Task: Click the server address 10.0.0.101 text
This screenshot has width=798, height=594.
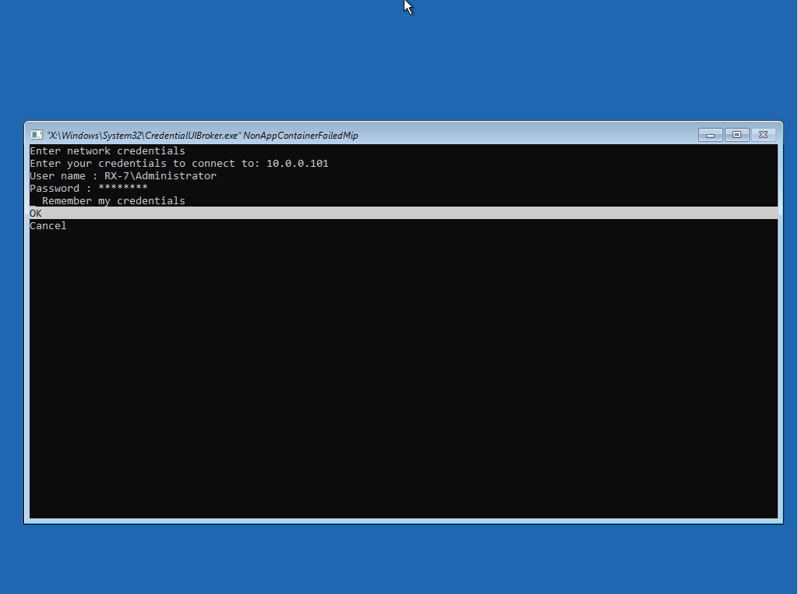Action: pyautogui.click(x=297, y=164)
